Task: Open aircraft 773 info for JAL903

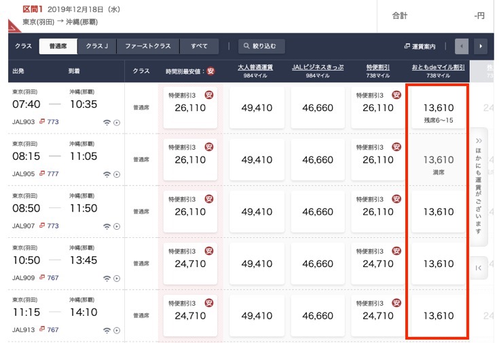Action: point(49,122)
